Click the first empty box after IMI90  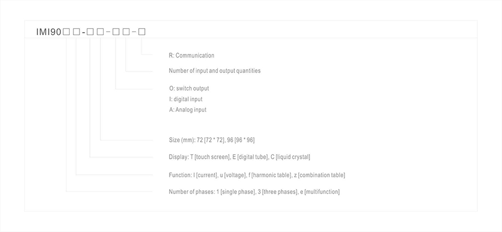tap(66, 32)
